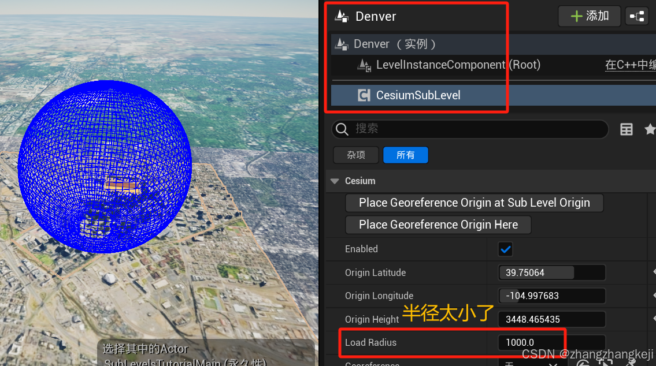Click the magnifier search icon
The height and width of the screenshot is (366, 656).
coord(342,129)
